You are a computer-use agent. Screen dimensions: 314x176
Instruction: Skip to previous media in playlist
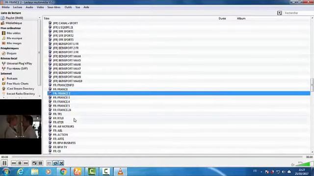14,163
